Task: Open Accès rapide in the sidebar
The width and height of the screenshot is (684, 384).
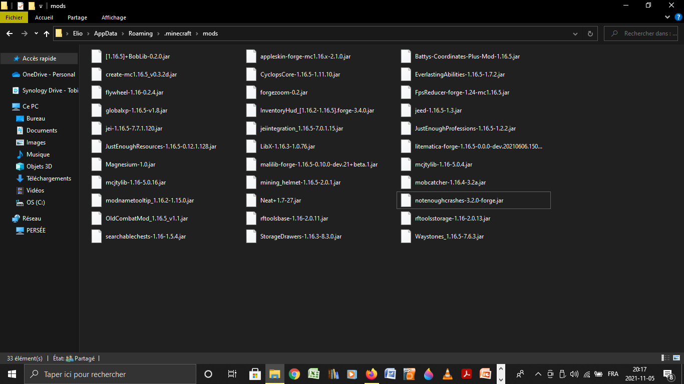Action: pos(39,58)
